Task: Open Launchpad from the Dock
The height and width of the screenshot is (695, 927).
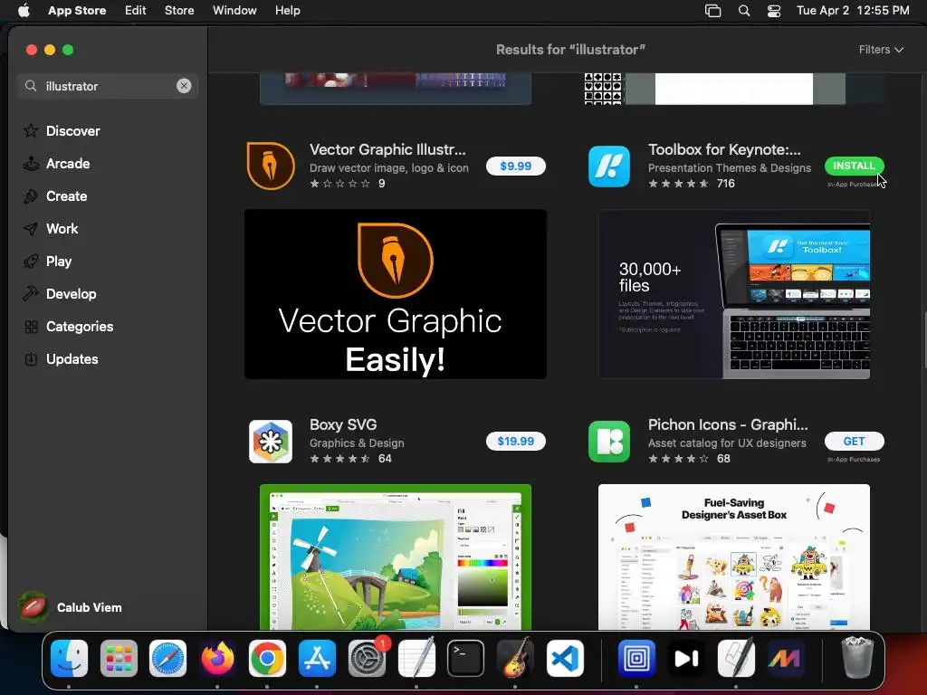Action: [119, 658]
